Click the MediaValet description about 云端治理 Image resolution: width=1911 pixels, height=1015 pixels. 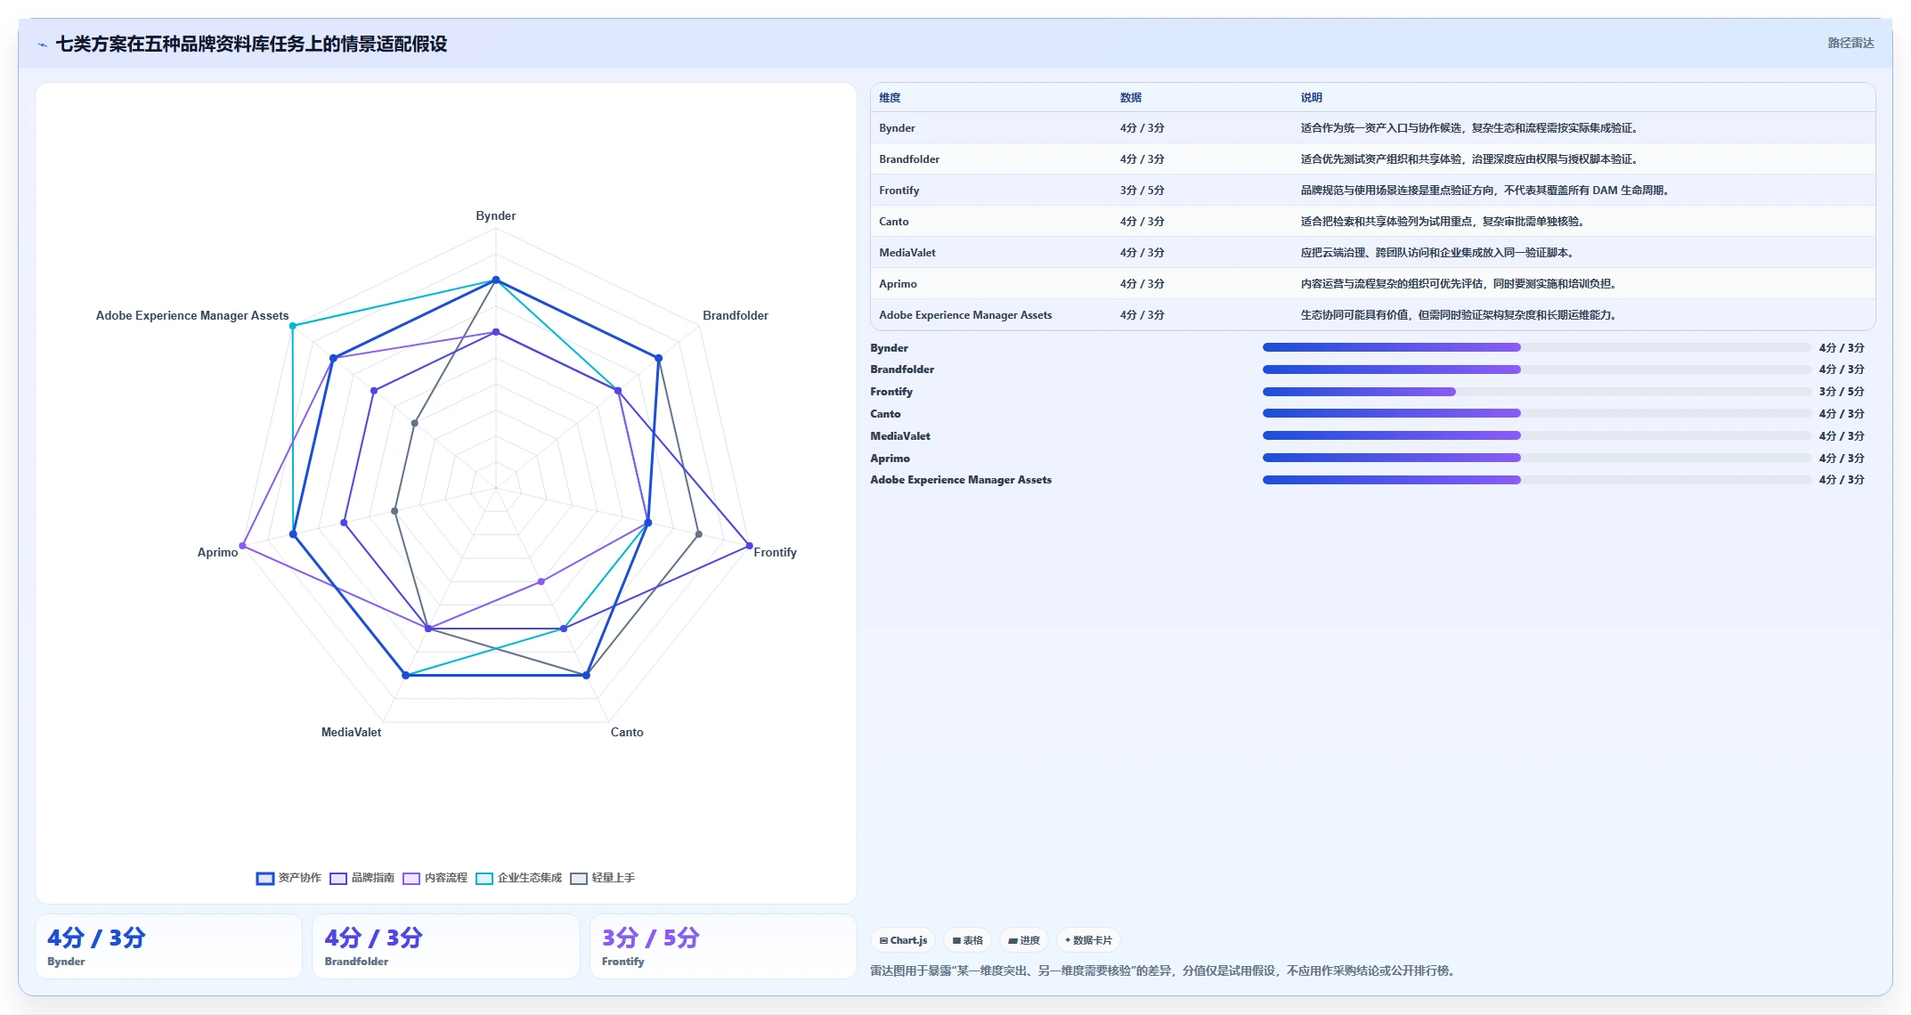pyautogui.click(x=1436, y=253)
